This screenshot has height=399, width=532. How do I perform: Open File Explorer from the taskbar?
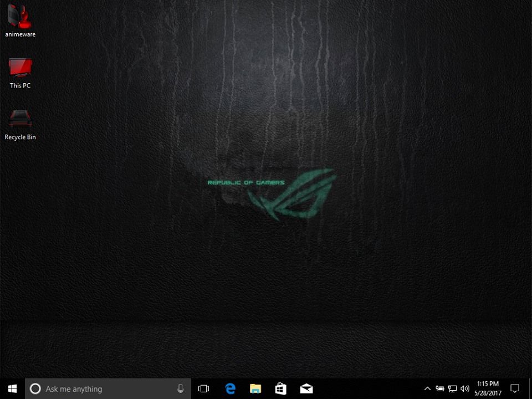[255, 388]
